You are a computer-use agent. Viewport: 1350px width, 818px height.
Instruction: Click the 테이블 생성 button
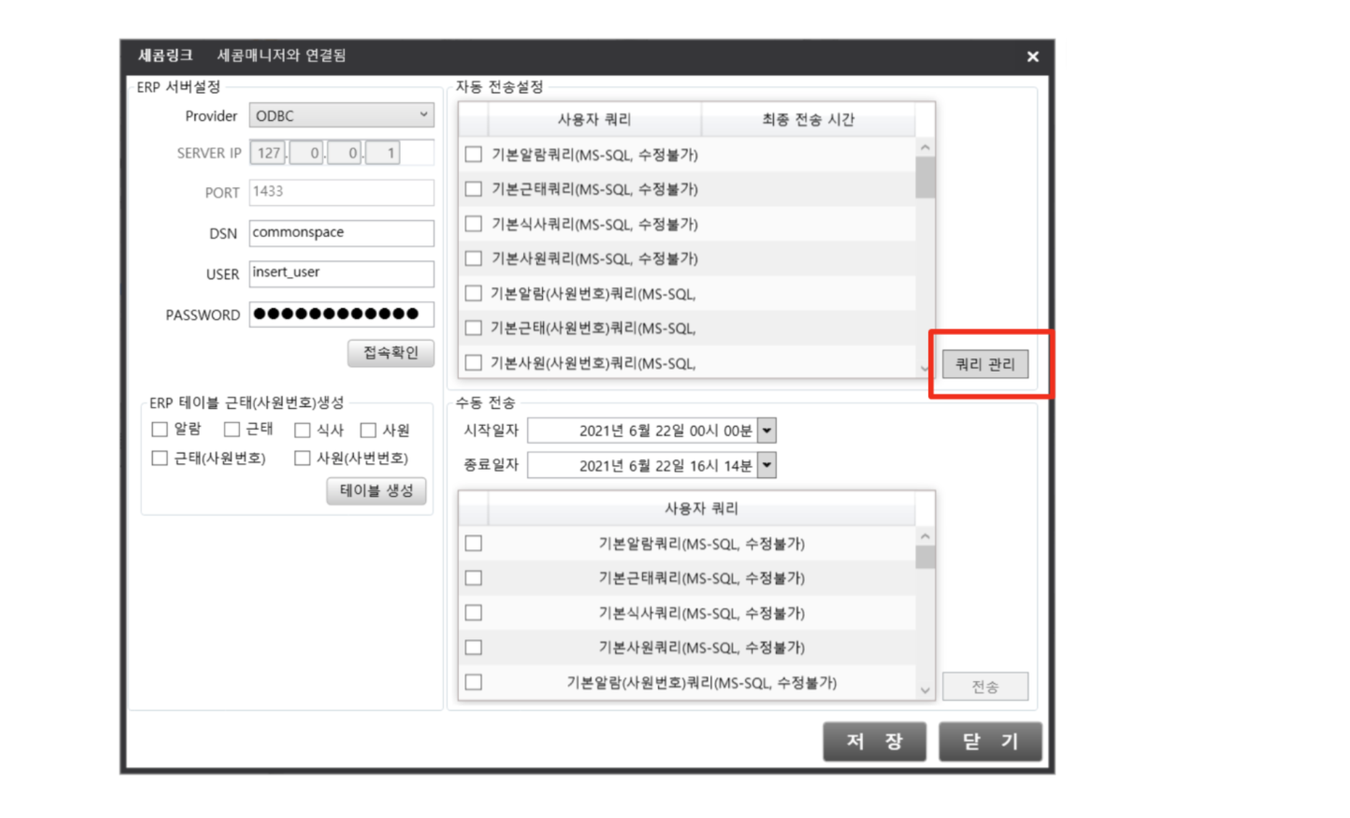pos(376,491)
